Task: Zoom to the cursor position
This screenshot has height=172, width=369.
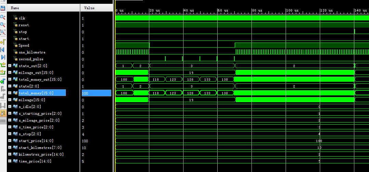Action: [3, 42]
